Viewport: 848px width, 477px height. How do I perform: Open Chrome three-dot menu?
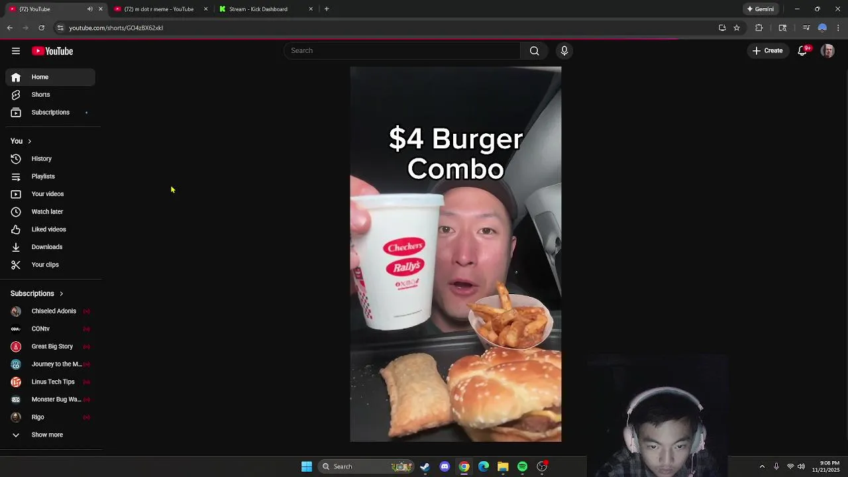point(838,28)
